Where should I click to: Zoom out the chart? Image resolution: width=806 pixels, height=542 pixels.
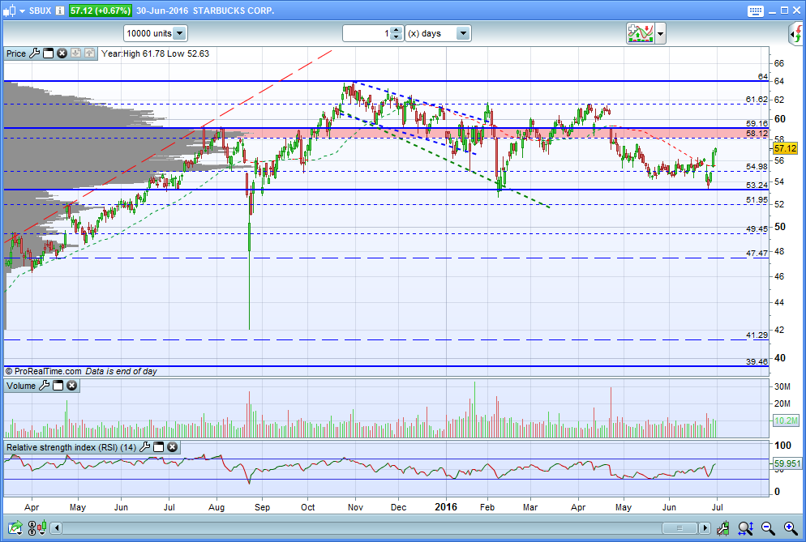click(x=768, y=527)
